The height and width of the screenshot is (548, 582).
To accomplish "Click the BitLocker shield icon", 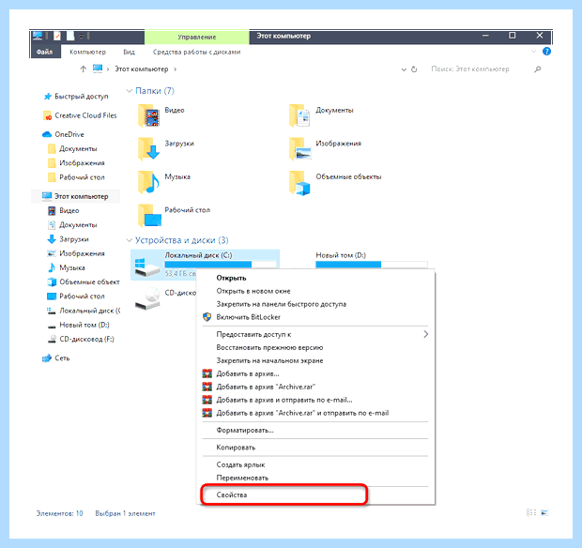I will coord(207,317).
